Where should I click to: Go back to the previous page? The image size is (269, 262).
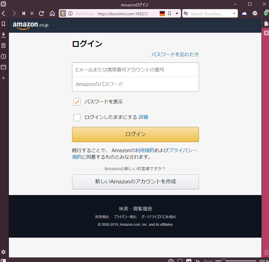coord(4,13)
